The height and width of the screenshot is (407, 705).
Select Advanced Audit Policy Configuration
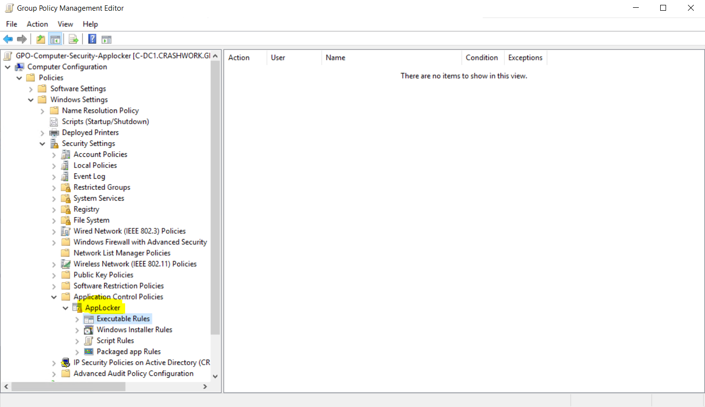(x=133, y=373)
